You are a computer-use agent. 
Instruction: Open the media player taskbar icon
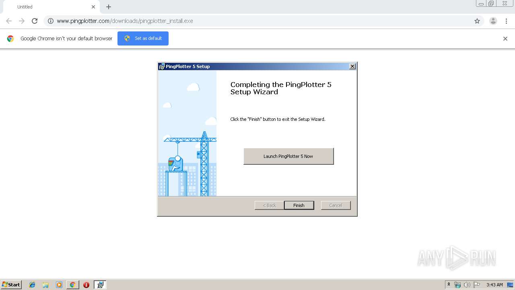pyautogui.click(x=59, y=285)
